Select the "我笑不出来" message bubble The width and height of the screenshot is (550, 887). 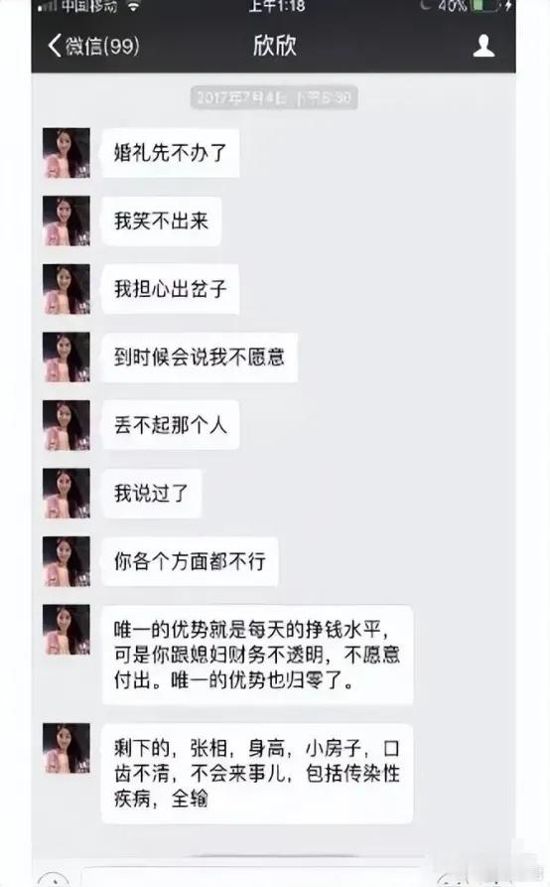(x=161, y=222)
